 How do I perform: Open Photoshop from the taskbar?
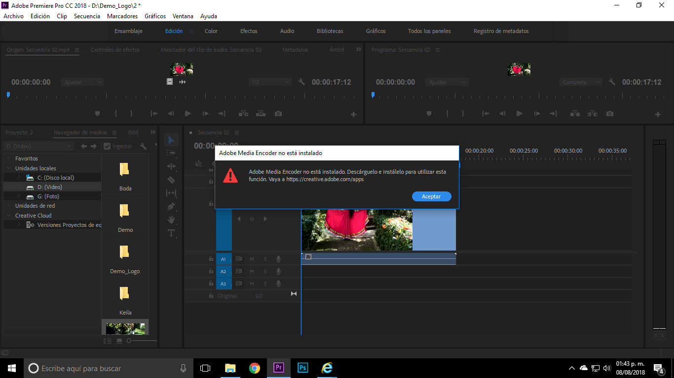303,368
